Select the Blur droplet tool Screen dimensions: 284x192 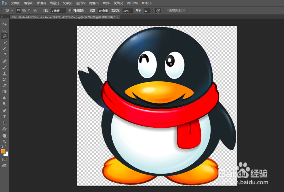tap(5, 98)
